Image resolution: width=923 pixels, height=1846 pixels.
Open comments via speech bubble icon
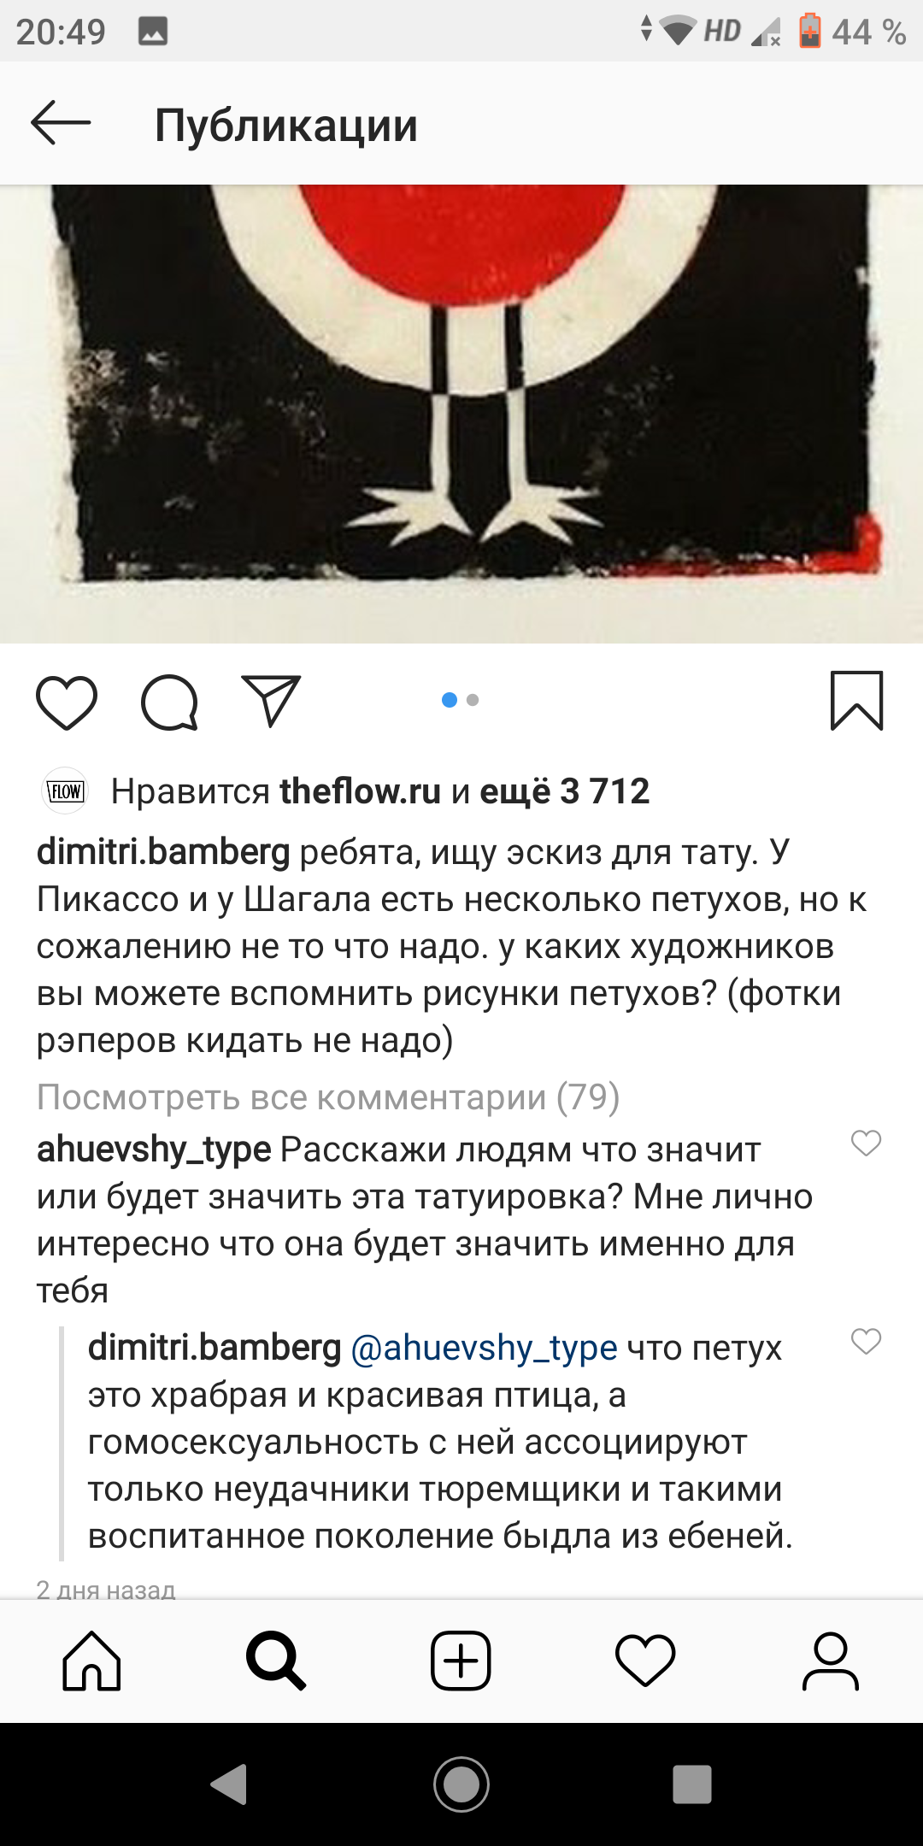169,703
